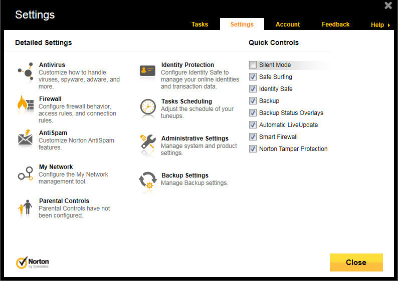Open the Antivirus molecule icon

pyautogui.click(x=26, y=73)
